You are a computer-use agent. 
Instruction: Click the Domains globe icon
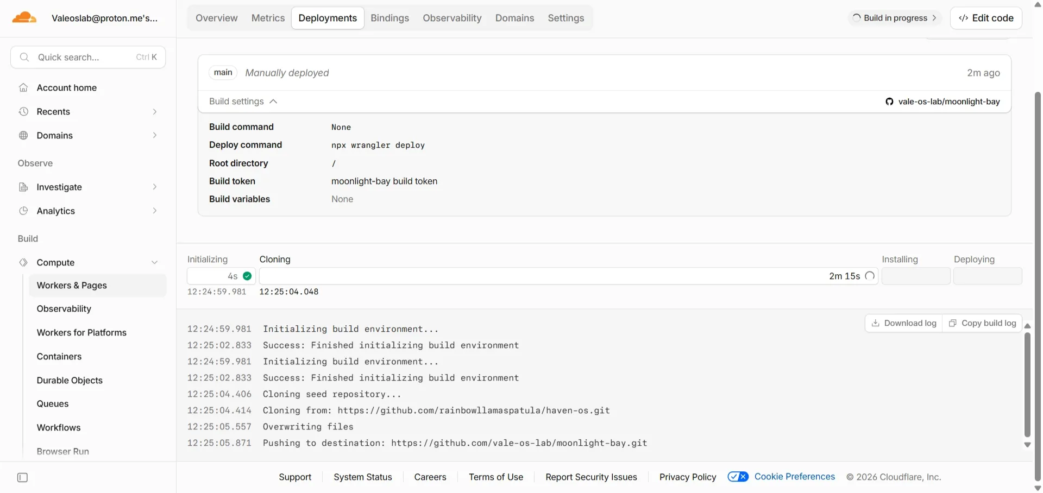click(x=23, y=135)
